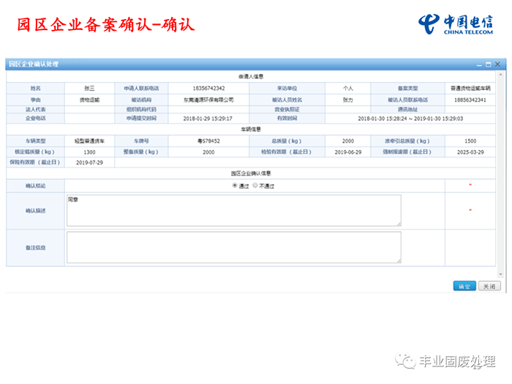Click the 确定 button

point(464,286)
